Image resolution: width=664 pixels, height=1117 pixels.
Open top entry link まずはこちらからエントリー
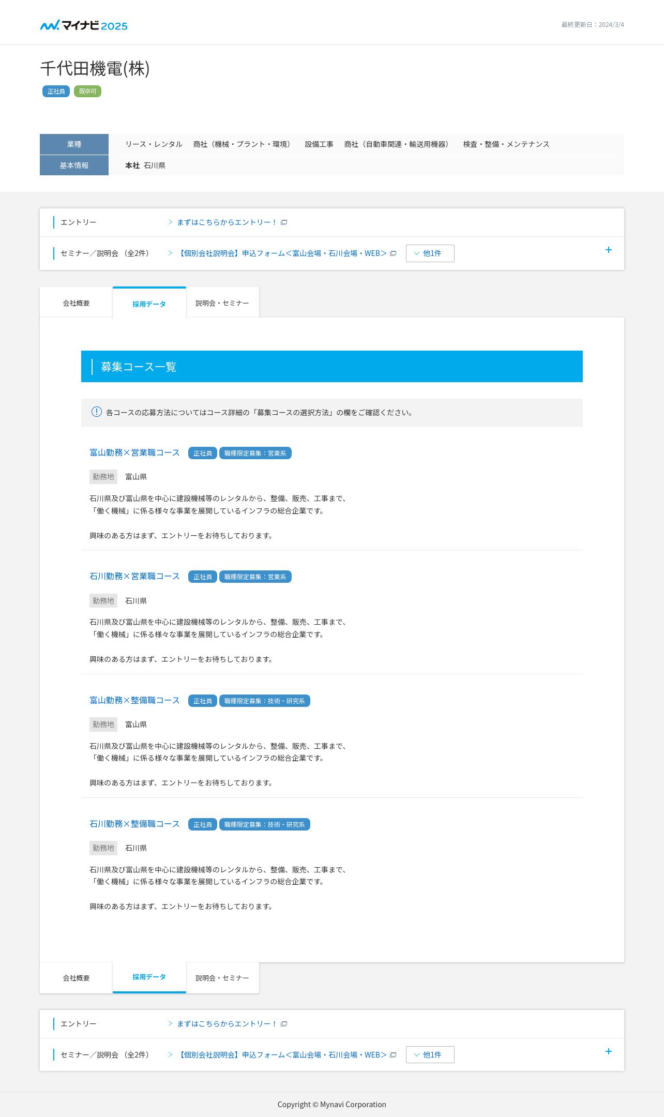(227, 222)
